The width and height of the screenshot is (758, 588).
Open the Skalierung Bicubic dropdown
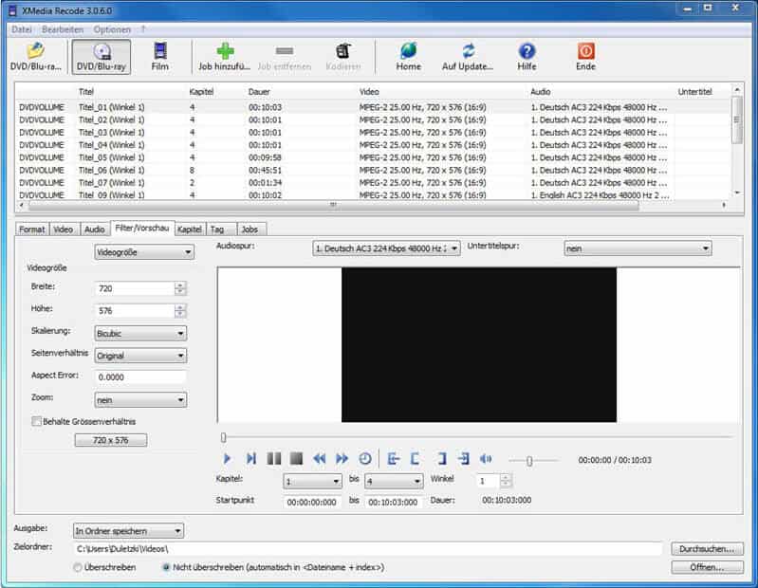pos(140,334)
